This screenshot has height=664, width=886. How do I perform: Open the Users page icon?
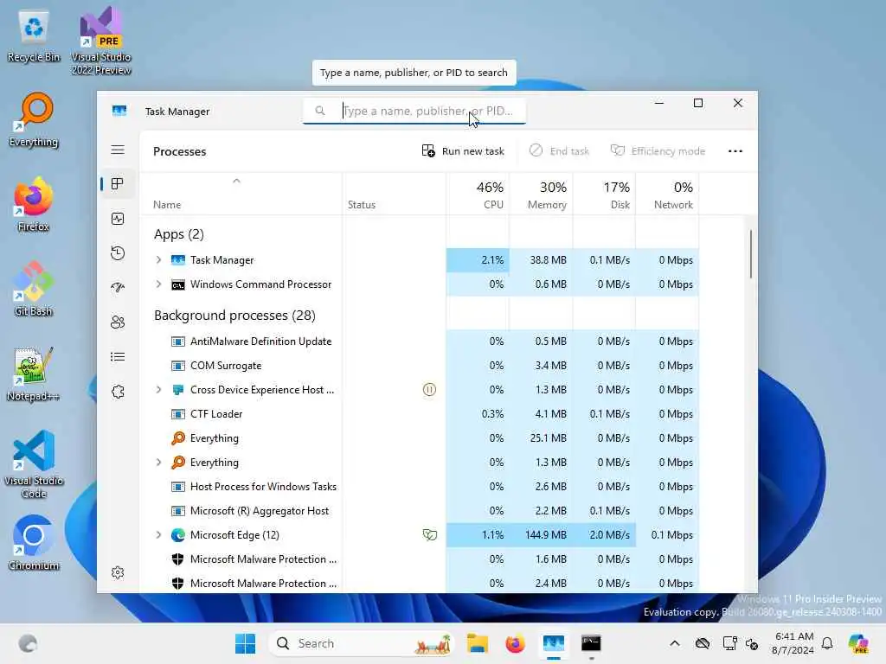tap(118, 322)
